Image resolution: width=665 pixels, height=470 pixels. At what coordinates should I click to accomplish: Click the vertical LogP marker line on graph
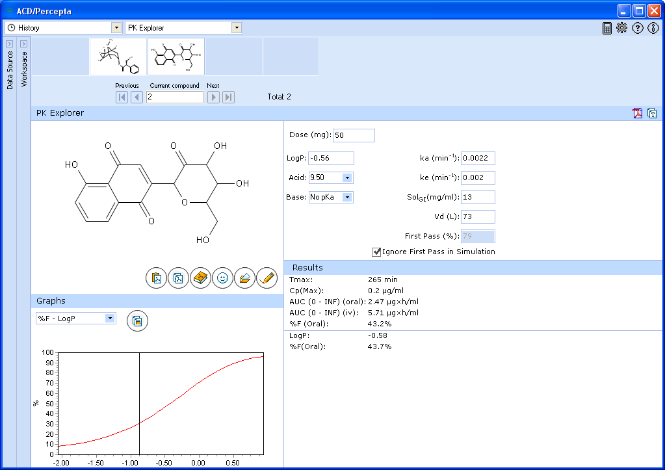140,404
